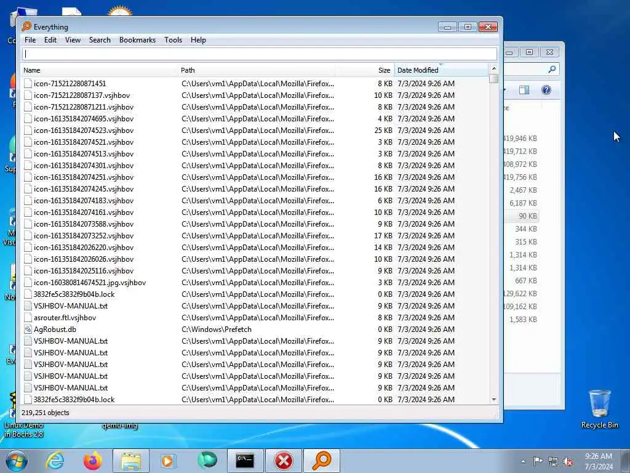Select file icon-161351842073252.vsjhbov
The width and height of the screenshot is (630, 473).
click(84, 236)
